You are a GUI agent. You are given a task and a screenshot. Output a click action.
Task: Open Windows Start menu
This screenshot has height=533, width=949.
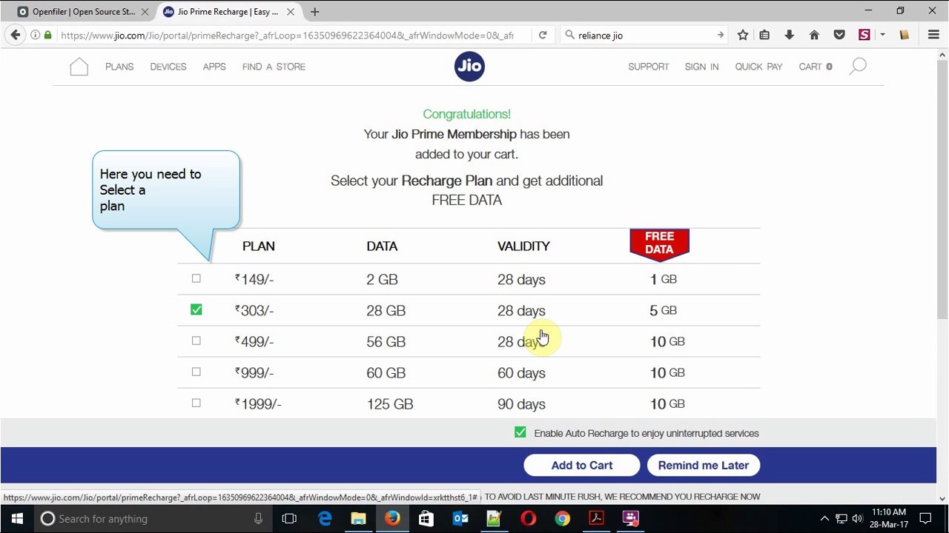click(17, 518)
